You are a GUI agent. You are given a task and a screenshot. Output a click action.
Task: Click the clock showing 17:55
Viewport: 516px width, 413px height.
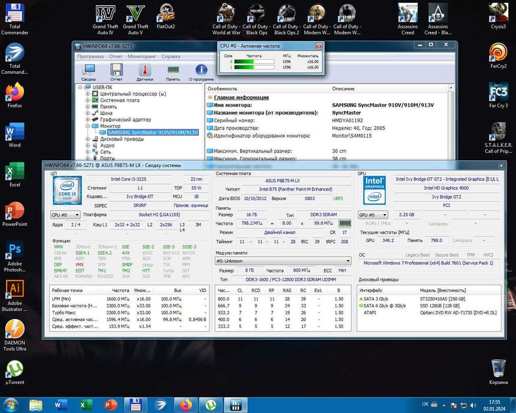[x=494, y=402]
